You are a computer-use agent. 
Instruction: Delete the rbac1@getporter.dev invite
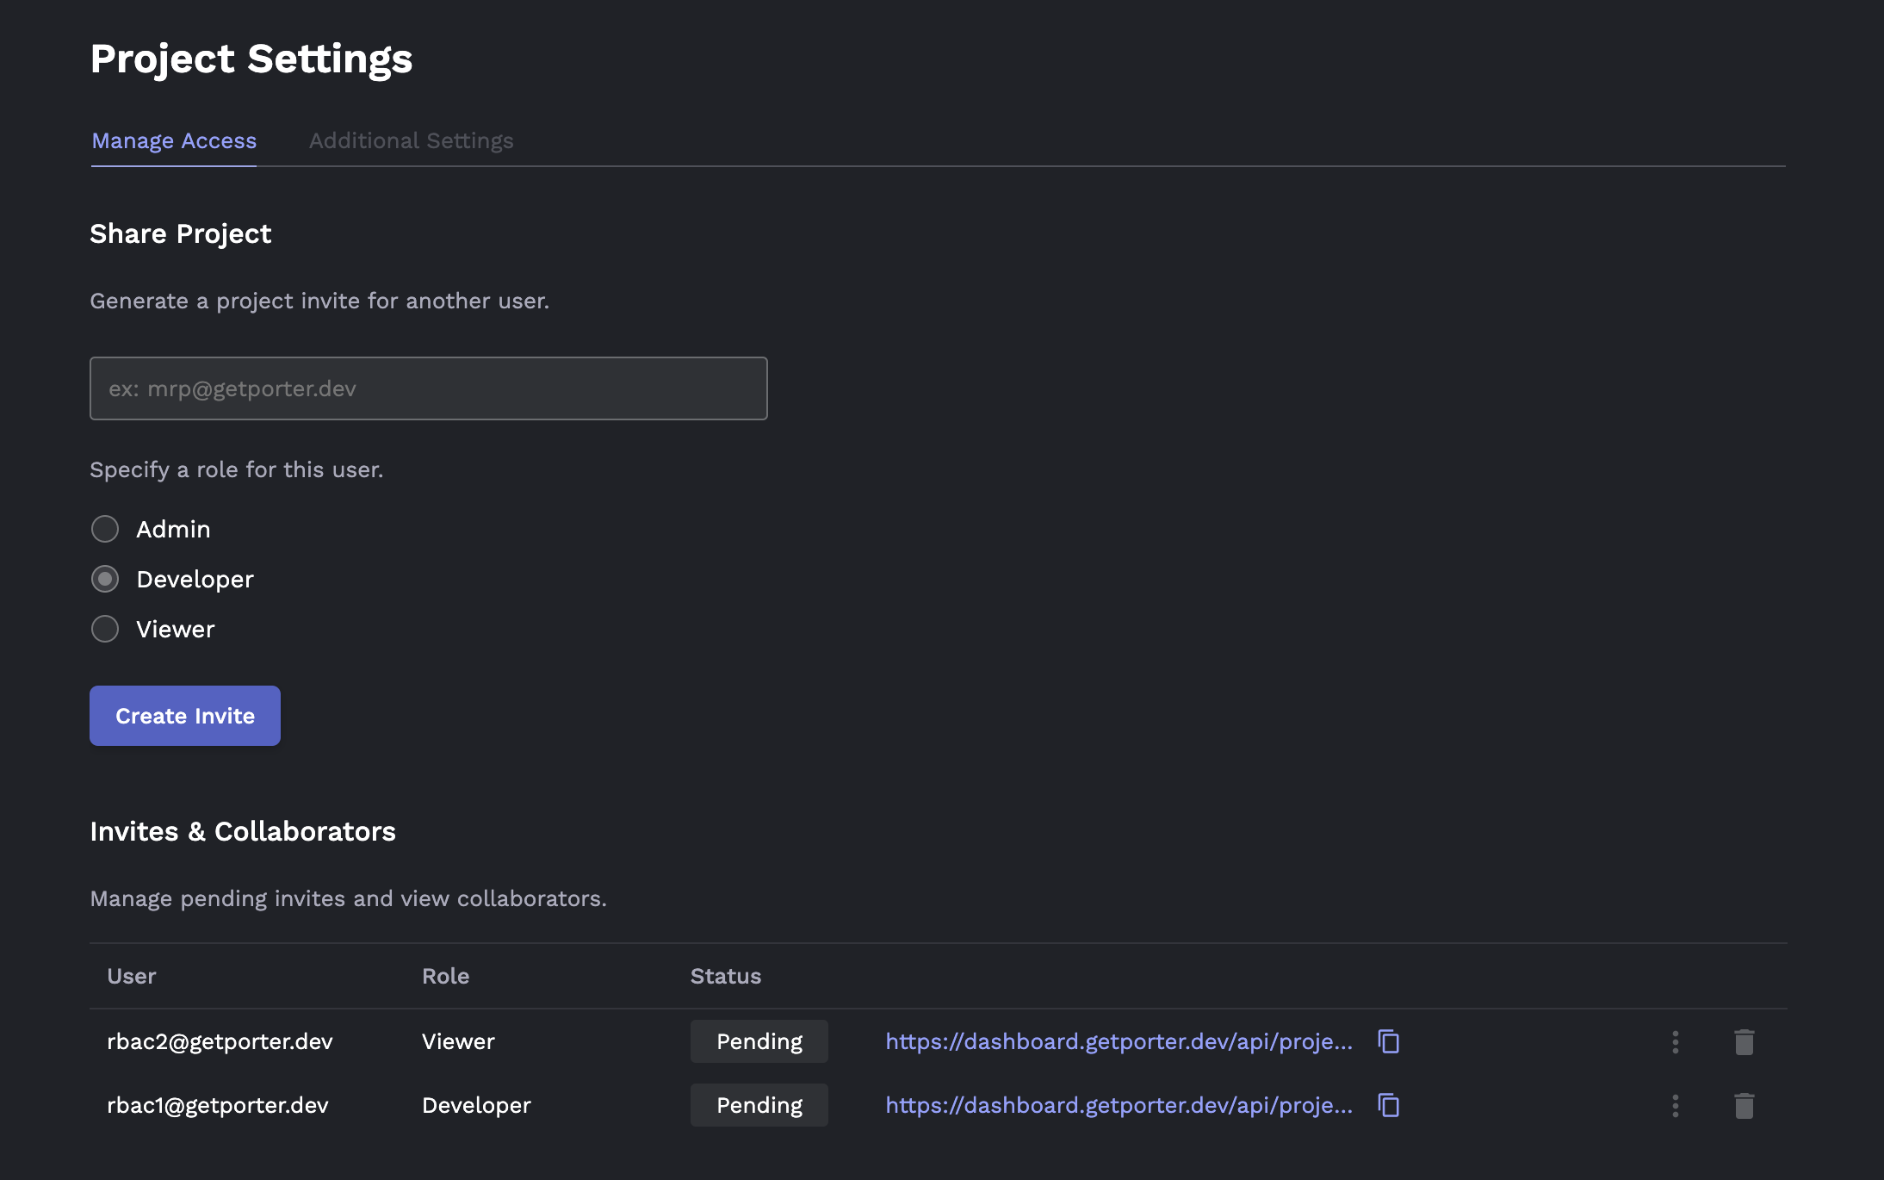[1744, 1106]
